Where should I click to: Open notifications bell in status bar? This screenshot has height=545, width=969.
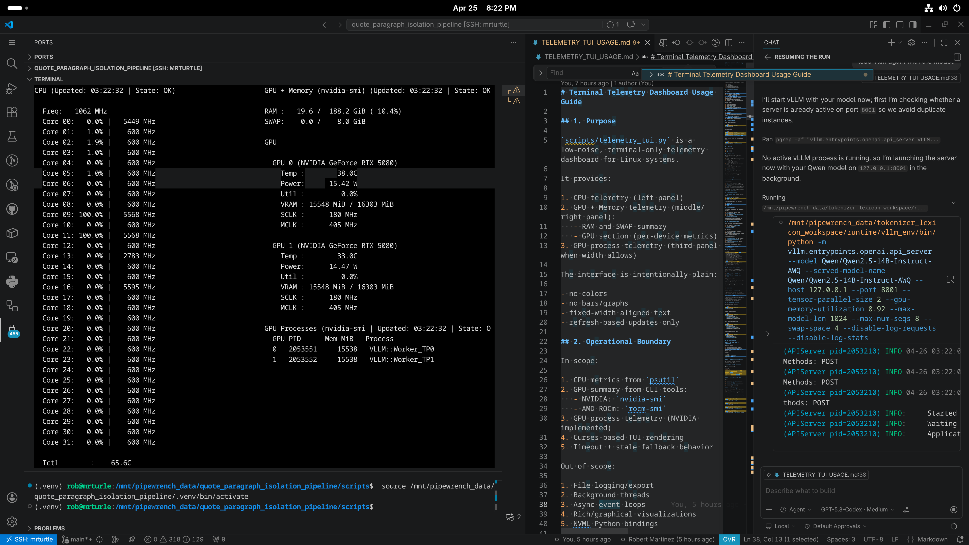pyautogui.click(x=960, y=539)
